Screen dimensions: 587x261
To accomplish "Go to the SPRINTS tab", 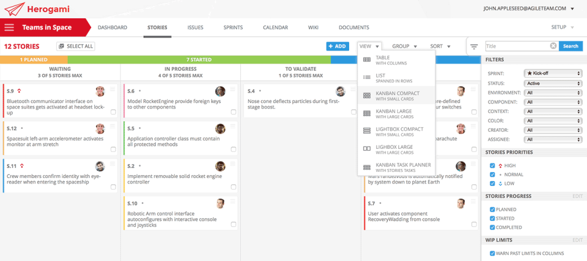I will coord(233,27).
